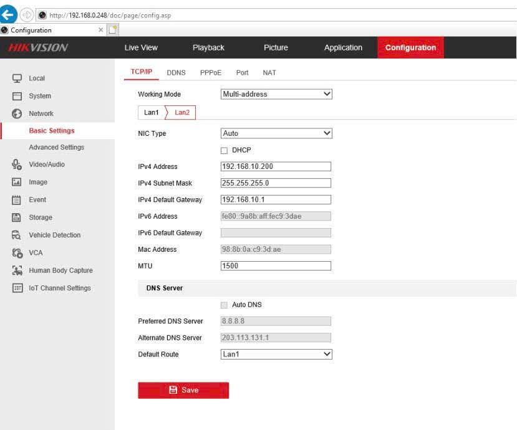517x430 pixels.
Task: Switch to the DDNS tab
Action: [176, 73]
